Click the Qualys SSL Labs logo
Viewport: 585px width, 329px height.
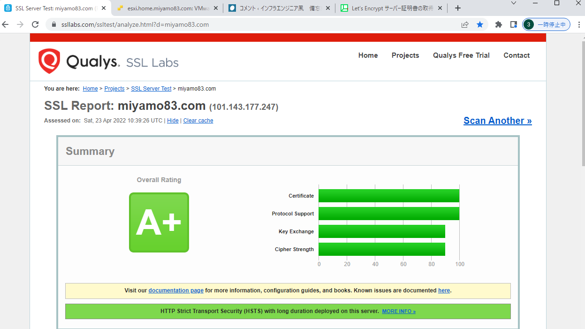click(108, 61)
